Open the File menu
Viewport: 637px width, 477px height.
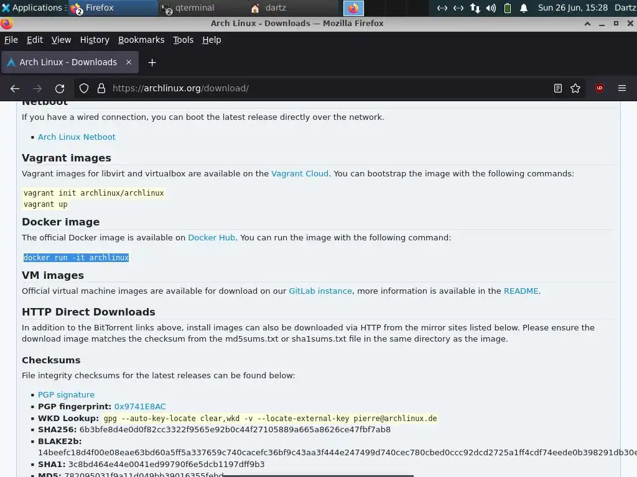(x=11, y=40)
